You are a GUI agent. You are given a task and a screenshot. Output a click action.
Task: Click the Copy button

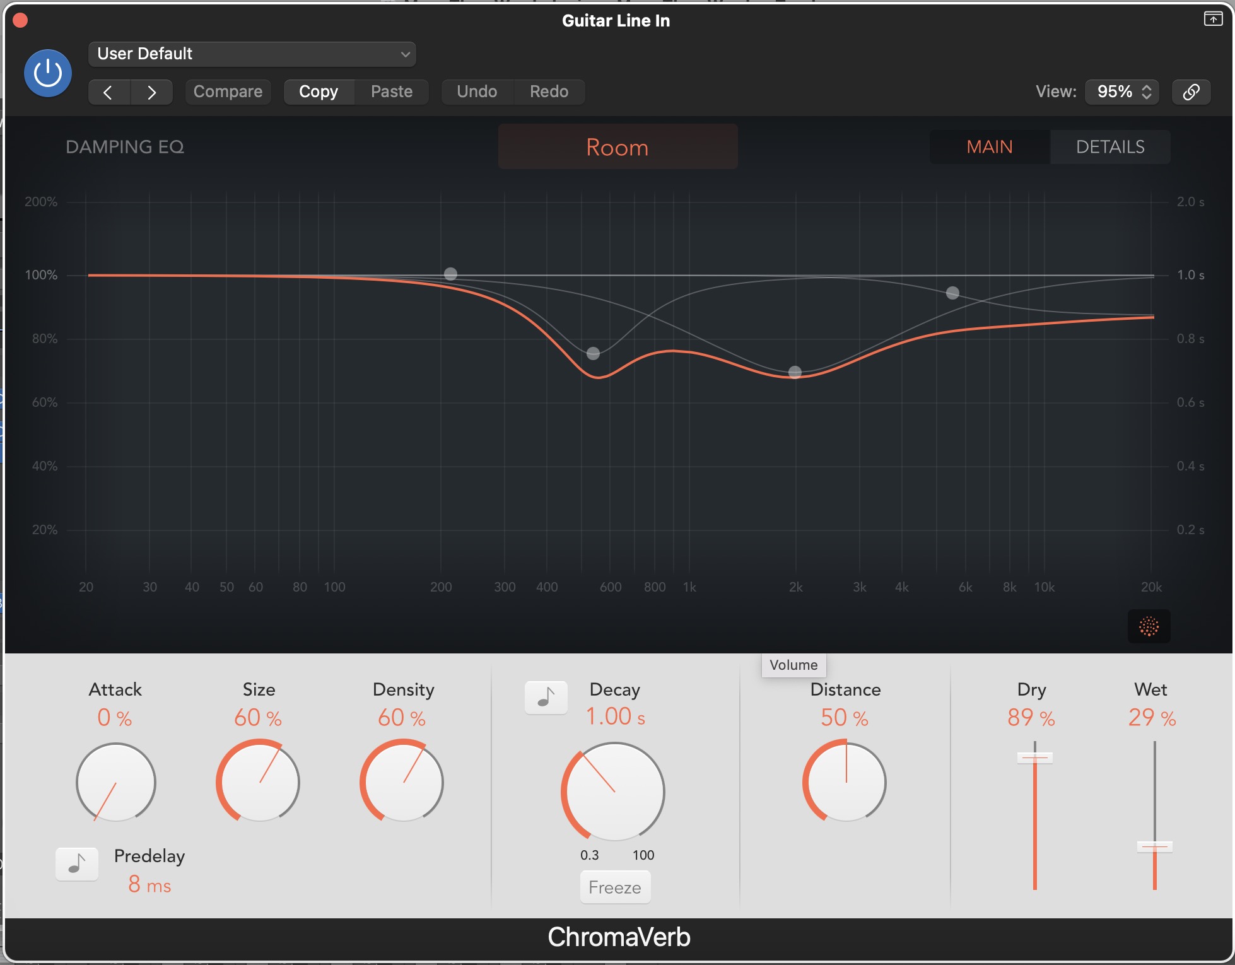click(319, 92)
